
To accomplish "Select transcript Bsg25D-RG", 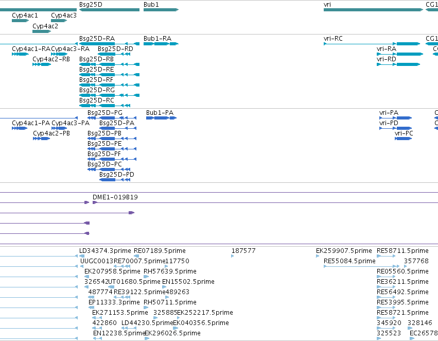I will pyautogui.click(x=109, y=95).
